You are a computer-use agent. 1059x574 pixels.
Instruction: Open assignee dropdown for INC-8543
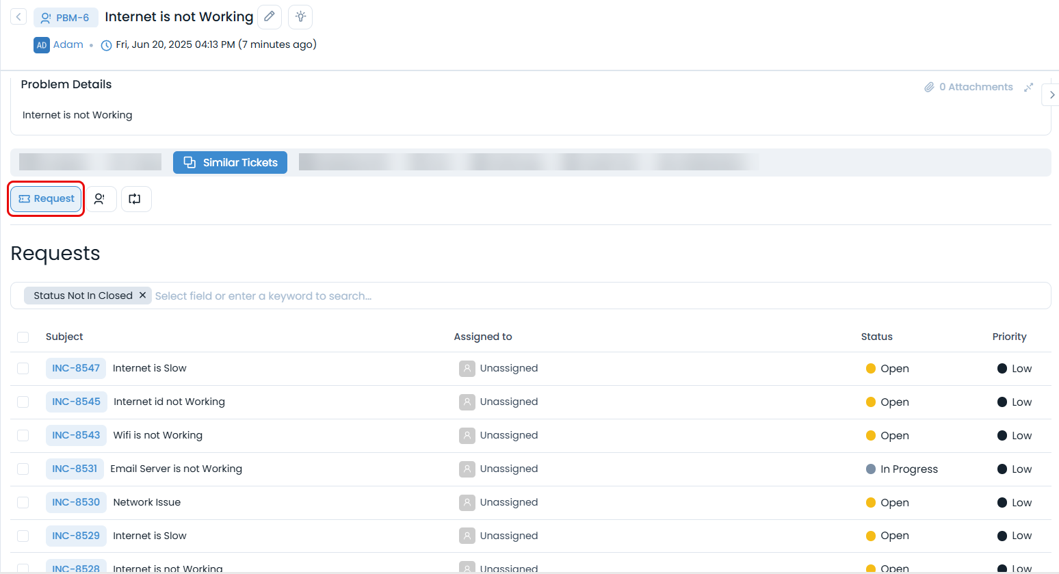click(x=499, y=436)
